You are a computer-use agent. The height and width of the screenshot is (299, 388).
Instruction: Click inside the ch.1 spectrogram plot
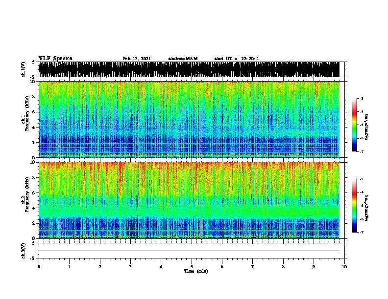189,119
